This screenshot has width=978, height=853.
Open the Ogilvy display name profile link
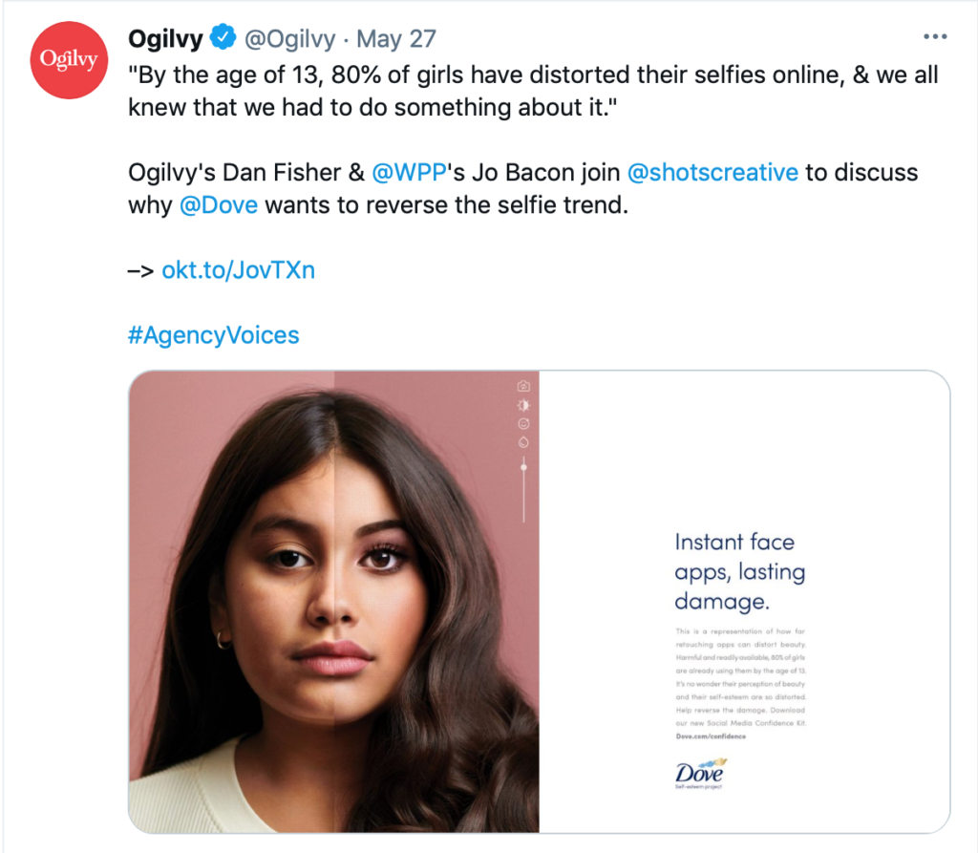pyautogui.click(x=165, y=38)
